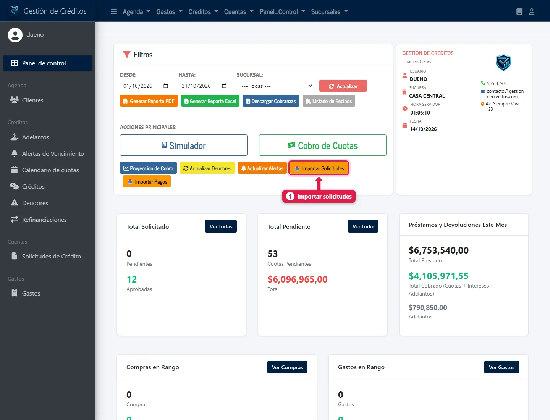Expand the Panel_Control dropdown menu
Viewport: 550px width, 420px height.
282,12
